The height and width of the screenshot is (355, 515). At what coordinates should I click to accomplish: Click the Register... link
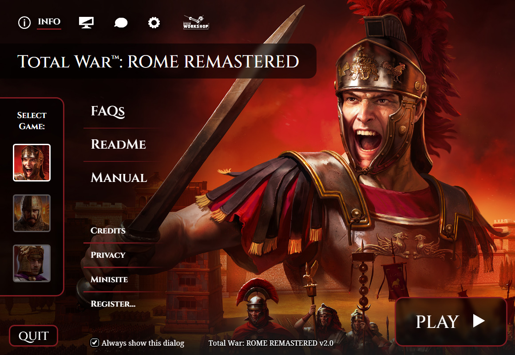coord(113,304)
